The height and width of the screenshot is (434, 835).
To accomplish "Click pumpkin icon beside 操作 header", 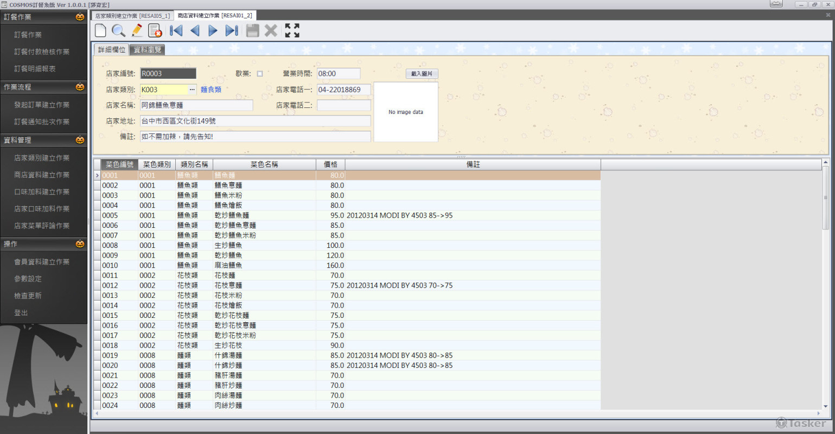I will pyautogui.click(x=80, y=244).
